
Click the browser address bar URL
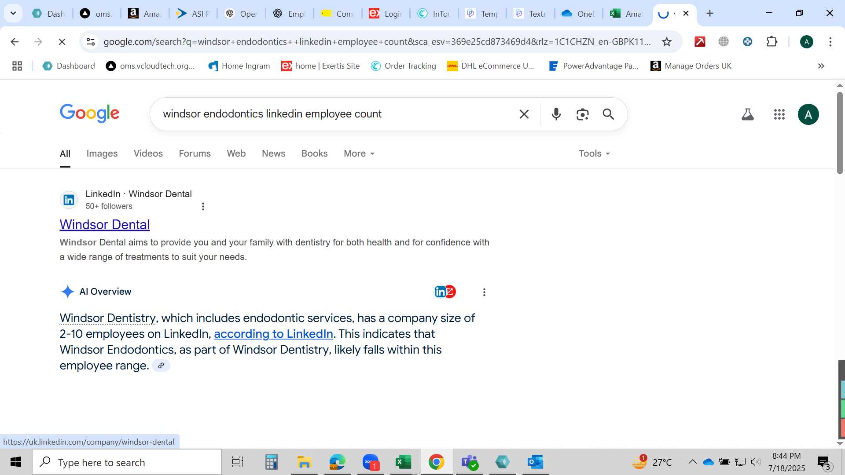(377, 42)
